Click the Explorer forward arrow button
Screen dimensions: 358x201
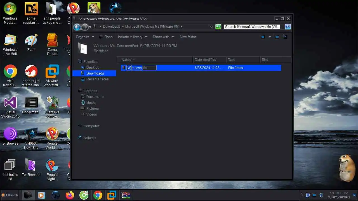click(x=85, y=27)
